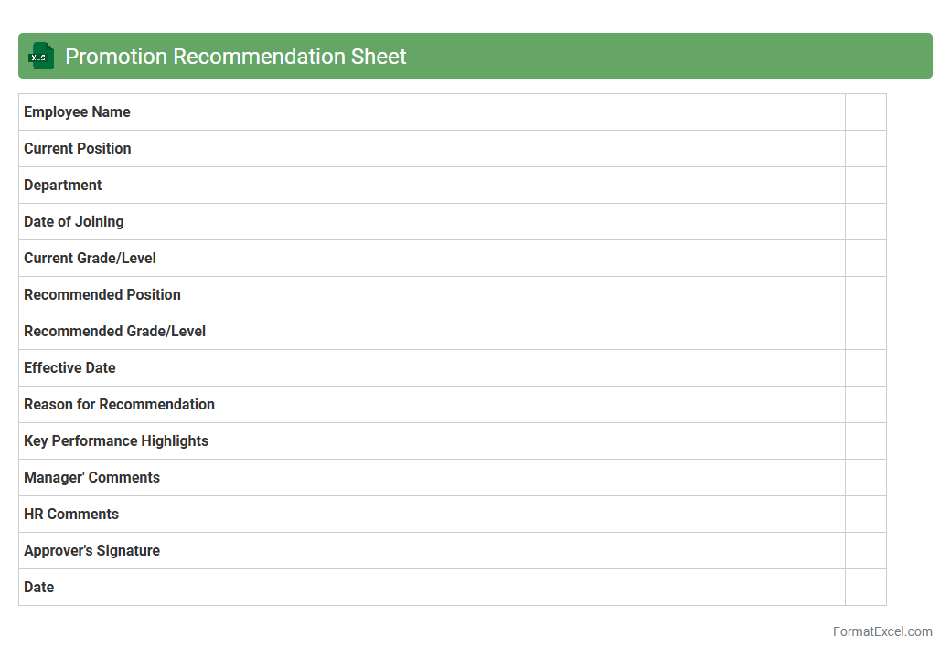Viewport: 951px width, 658px height.
Task: Click the value cell for Approver's Signature
Action: point(865,551)
